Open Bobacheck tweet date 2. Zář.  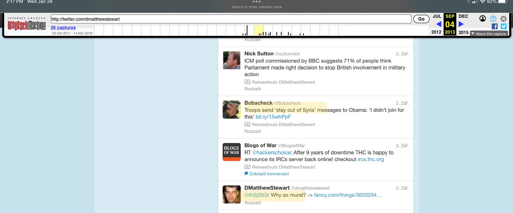[x=402, y=103]
